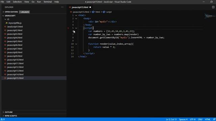216x121 pixels.
Task: Open problems warning count in status bar
Action: (3, 119)
